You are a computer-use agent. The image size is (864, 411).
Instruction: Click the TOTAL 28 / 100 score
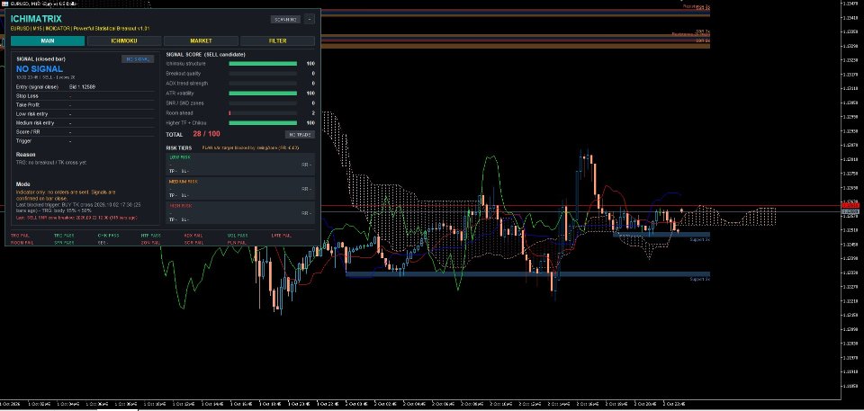[193, 134]
